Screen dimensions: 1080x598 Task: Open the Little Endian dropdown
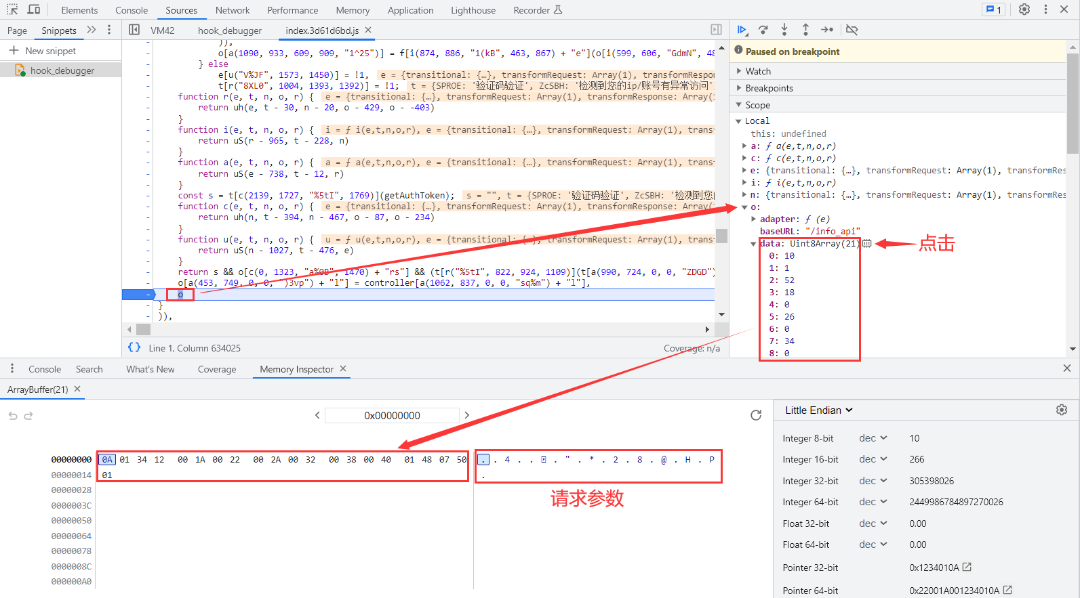pyautogui.click(x=818, y=410)
